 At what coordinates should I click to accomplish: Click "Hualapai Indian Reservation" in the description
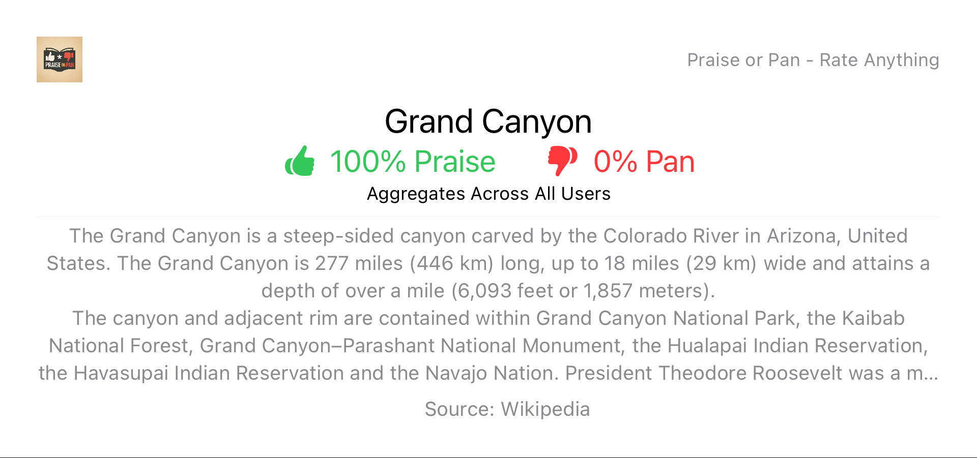(795, 346)
